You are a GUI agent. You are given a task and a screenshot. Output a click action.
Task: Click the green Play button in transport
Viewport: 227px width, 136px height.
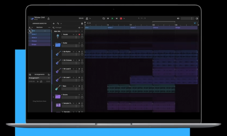coord(112,19)
